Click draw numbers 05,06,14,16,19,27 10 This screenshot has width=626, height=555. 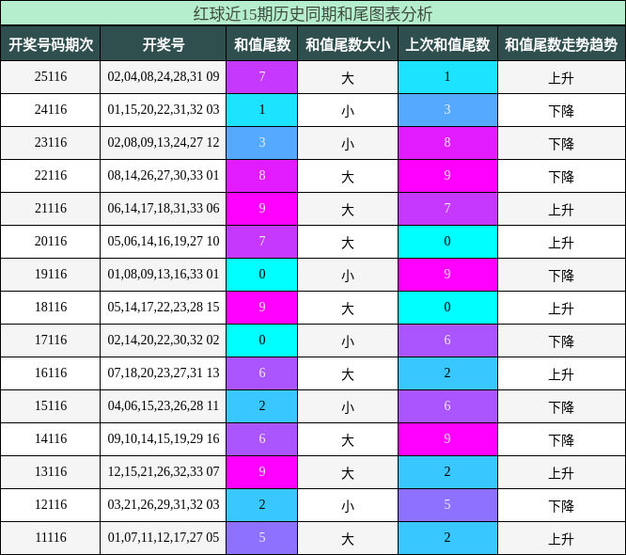tap(164, 241)
